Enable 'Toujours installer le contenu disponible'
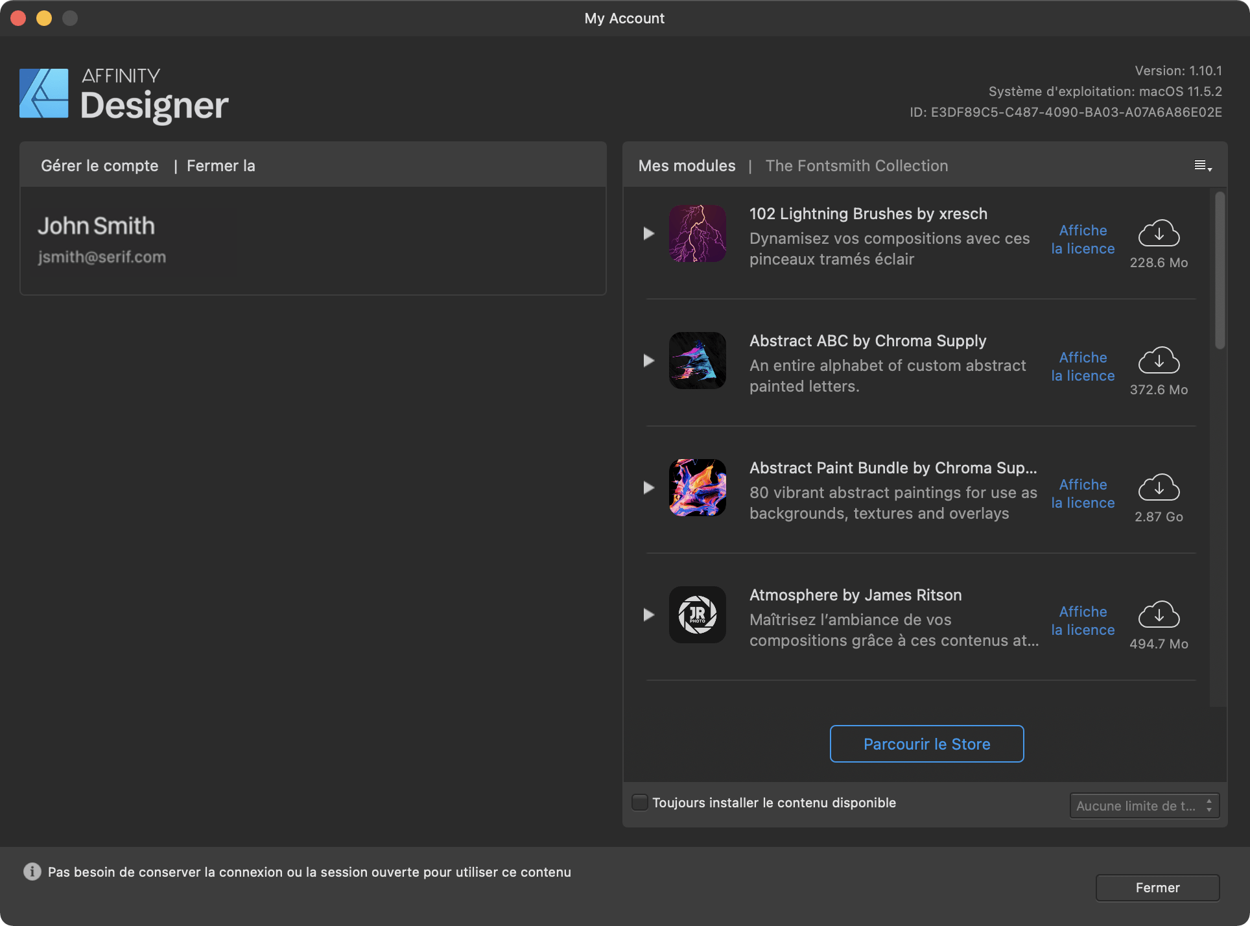Viewport: 1250px width, 926px height. click(640, 803)
